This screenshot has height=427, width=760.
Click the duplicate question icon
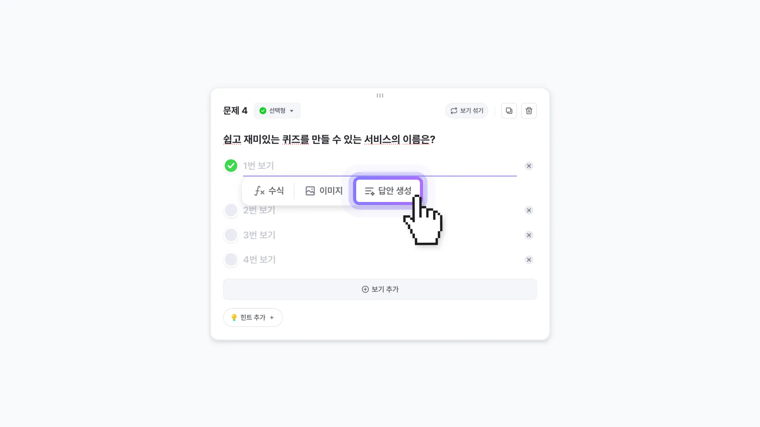point(509,111)
